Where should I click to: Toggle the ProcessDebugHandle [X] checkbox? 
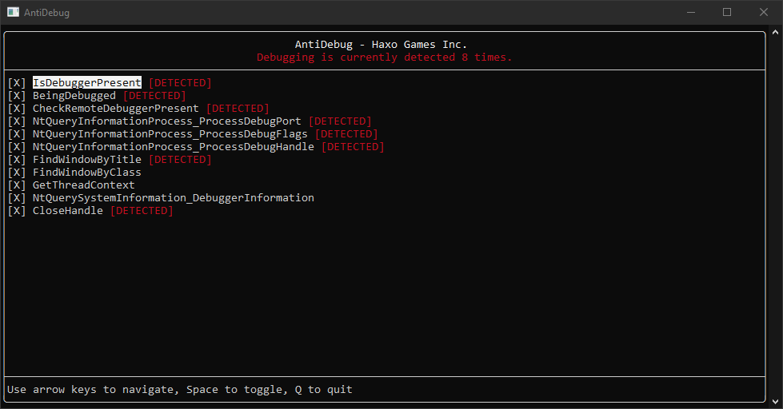[17, 147]
